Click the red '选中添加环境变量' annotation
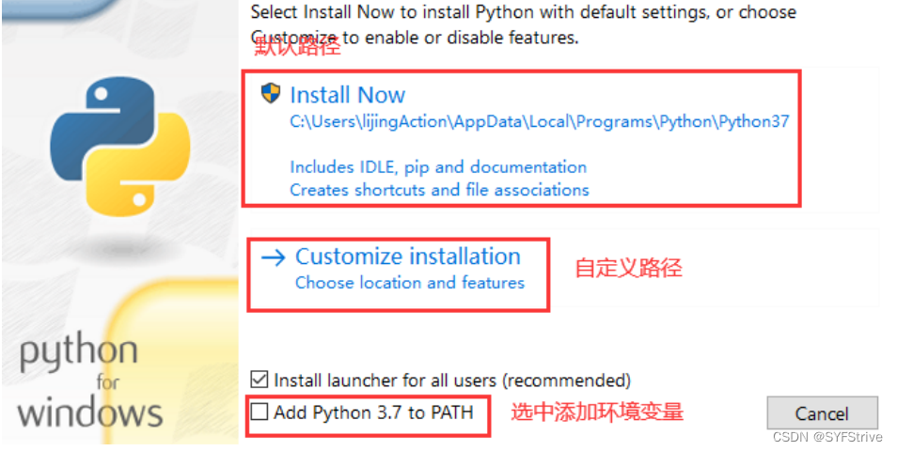Screen dimensions: 897x451 597,412
